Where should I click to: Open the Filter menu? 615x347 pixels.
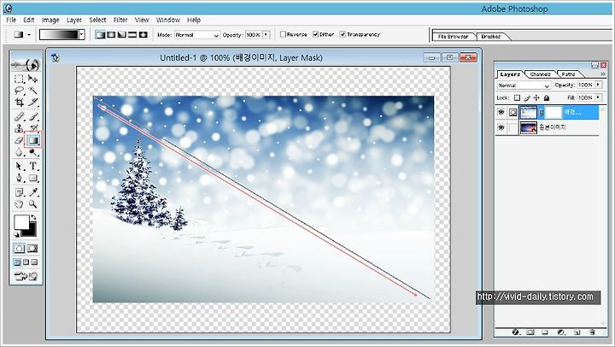(x=120, y=20)
